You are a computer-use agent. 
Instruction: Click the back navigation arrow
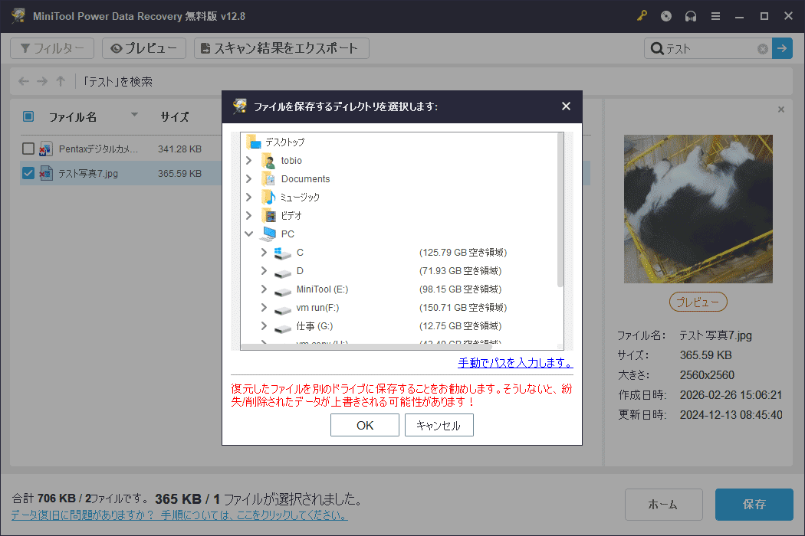24,81
